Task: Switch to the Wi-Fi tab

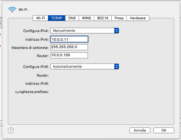Action: point(40,18)
